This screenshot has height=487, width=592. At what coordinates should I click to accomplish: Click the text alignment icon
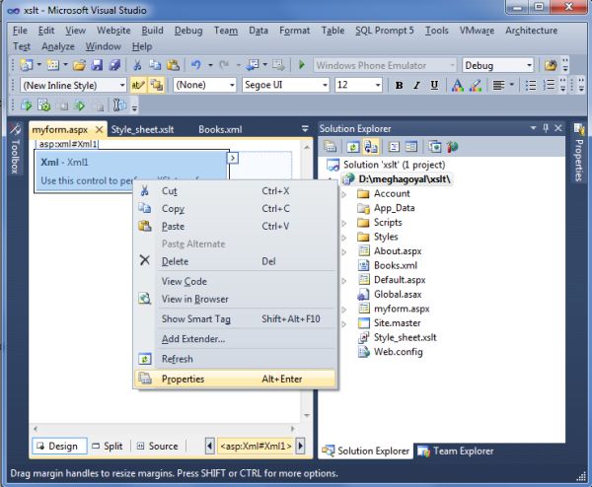pyautogui.click(x=498, y=85)
